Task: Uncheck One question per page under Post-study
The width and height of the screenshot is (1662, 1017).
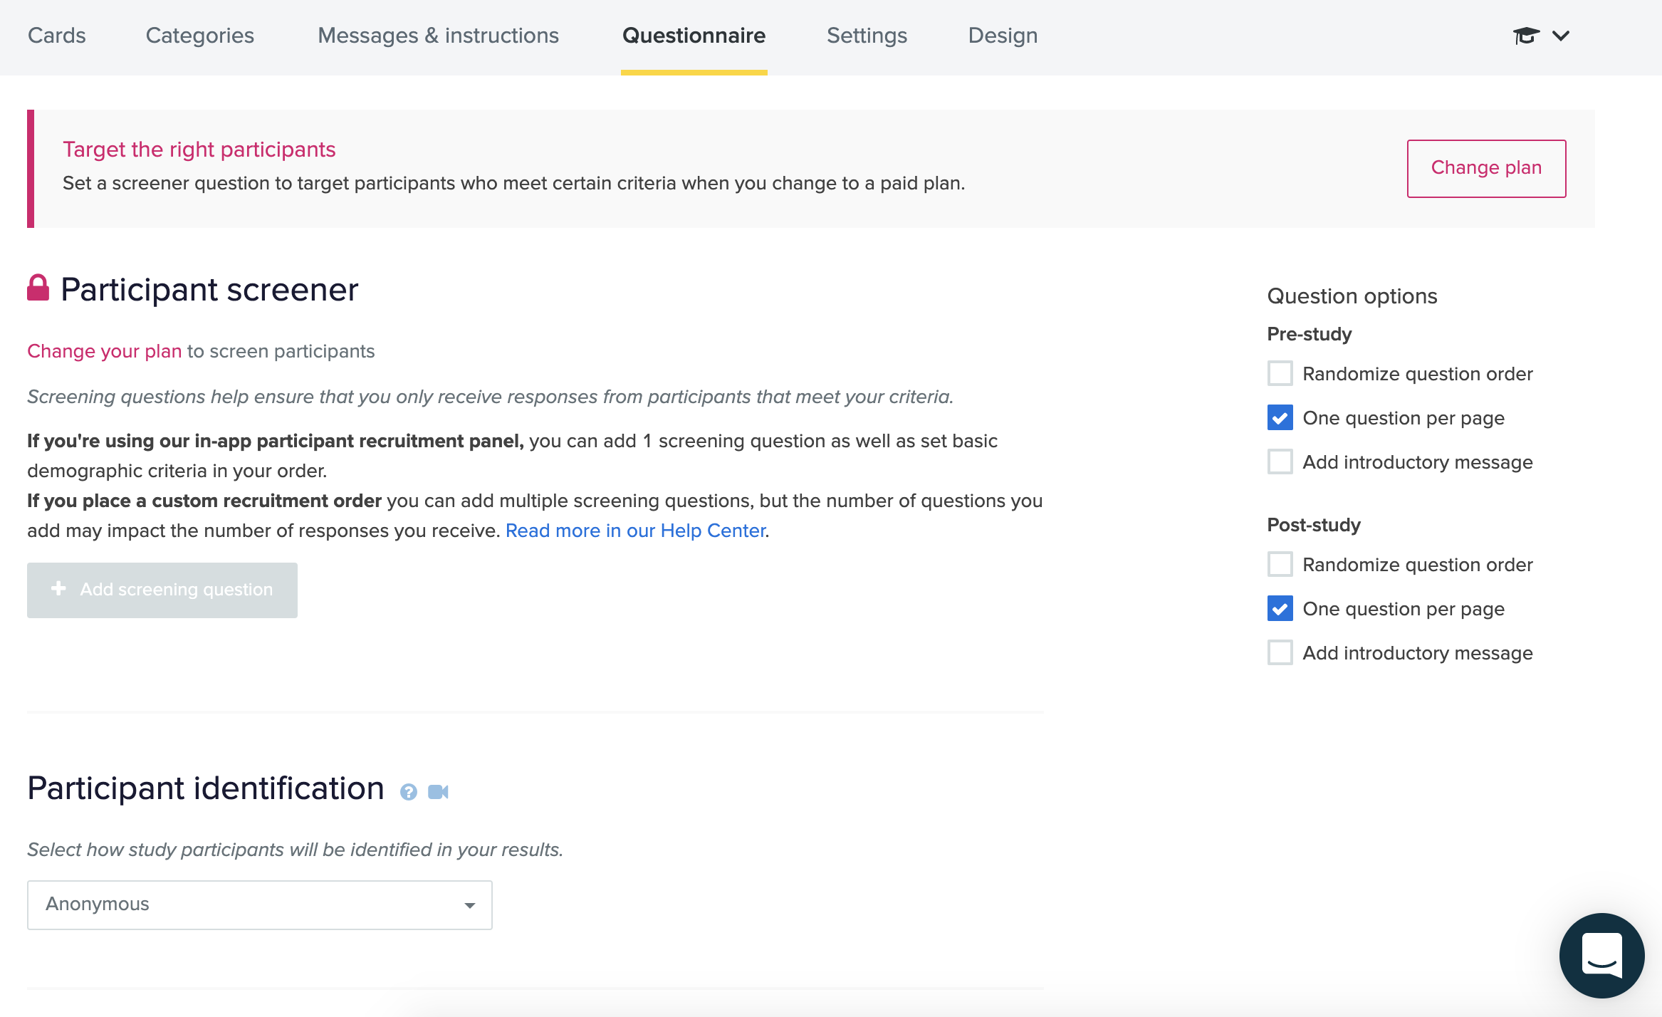Action: pyautogui.click(x=1280, y=608)
